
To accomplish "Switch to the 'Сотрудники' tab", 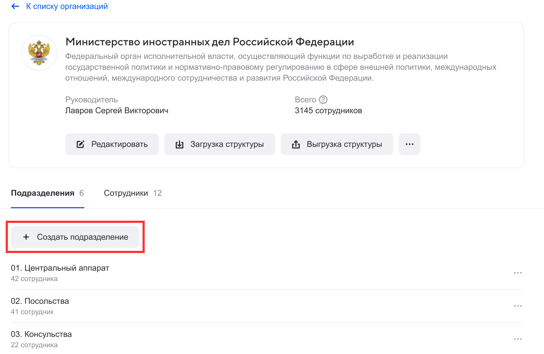I will pos(126,193).
